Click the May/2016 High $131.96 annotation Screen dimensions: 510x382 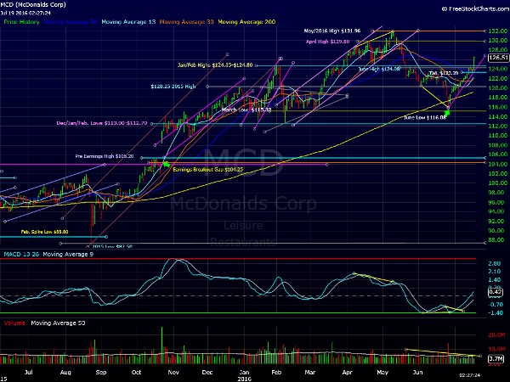click(x=332, y=31)
